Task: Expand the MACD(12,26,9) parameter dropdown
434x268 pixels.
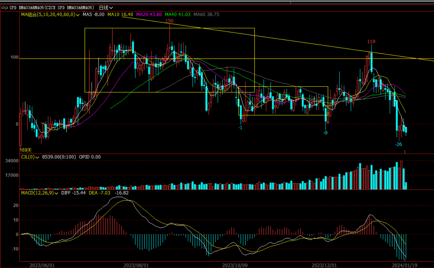Action: coord(56,193)
